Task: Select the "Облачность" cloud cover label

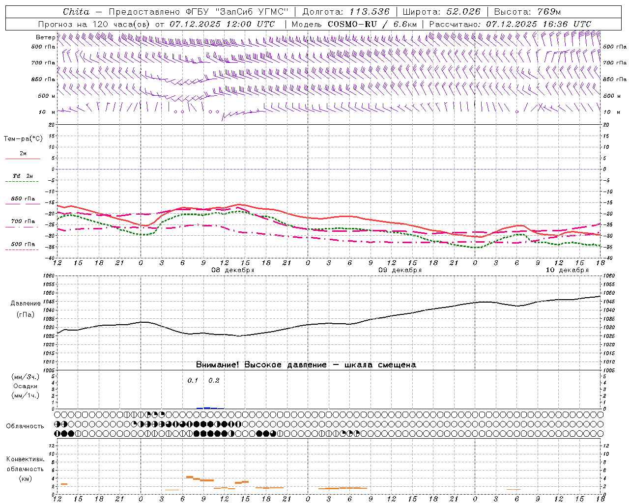Action: coord(25,426)
